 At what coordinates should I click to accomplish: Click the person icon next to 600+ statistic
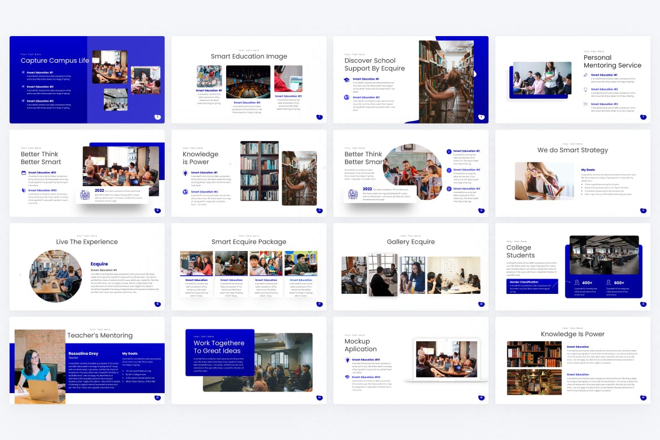point(609,282)
